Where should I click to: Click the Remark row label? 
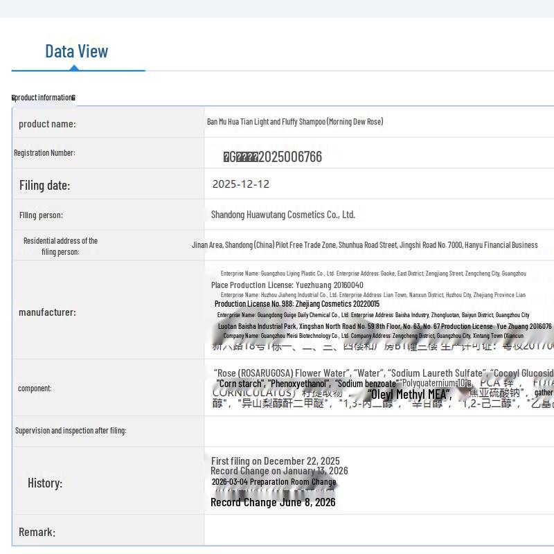tap(37, 532)
